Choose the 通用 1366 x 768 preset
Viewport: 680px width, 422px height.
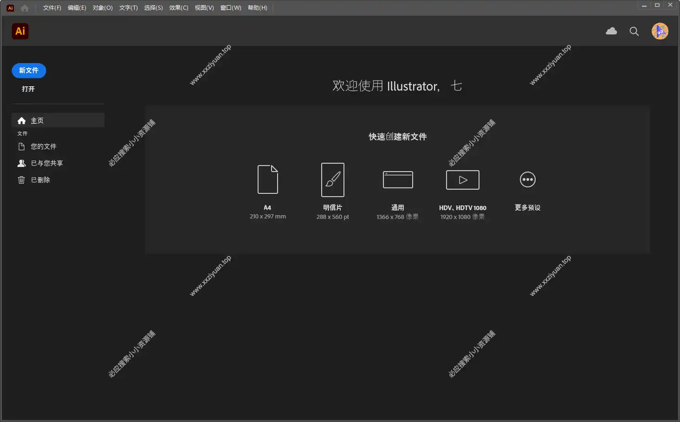tap(398, 180)
